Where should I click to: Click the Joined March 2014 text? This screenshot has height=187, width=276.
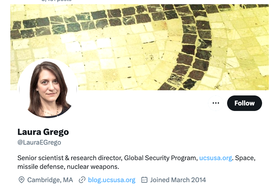tap(178, 180)
